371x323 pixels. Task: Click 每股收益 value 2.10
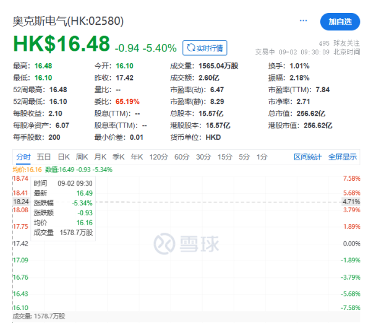(55, 113)
